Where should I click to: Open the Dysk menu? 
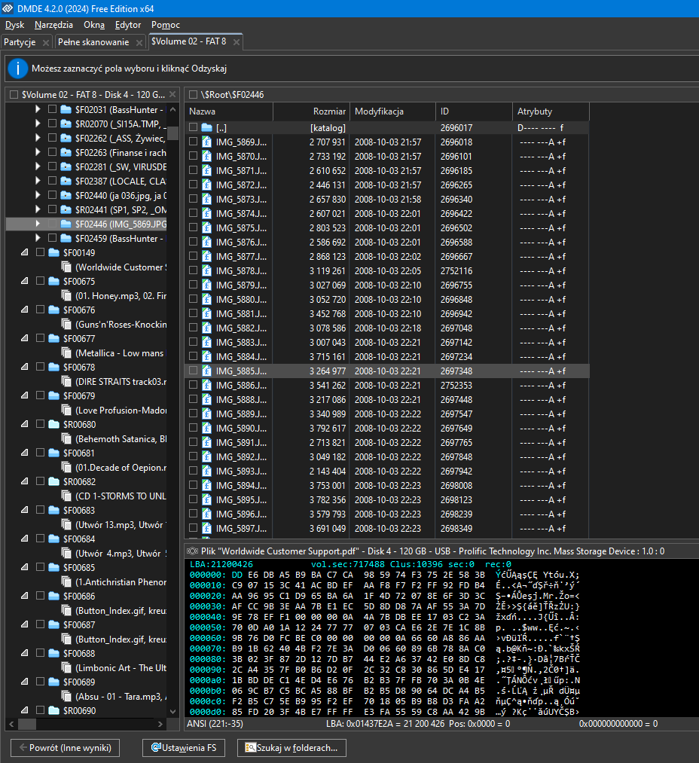14,25
